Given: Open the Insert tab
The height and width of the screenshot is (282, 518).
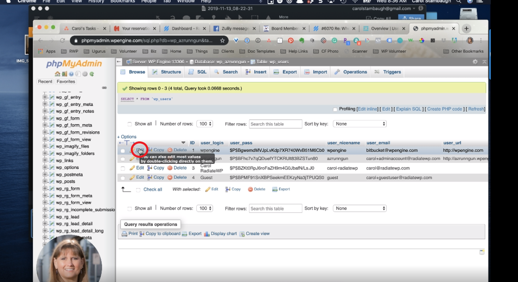Looking at the screenshot, I should [256, 72].
